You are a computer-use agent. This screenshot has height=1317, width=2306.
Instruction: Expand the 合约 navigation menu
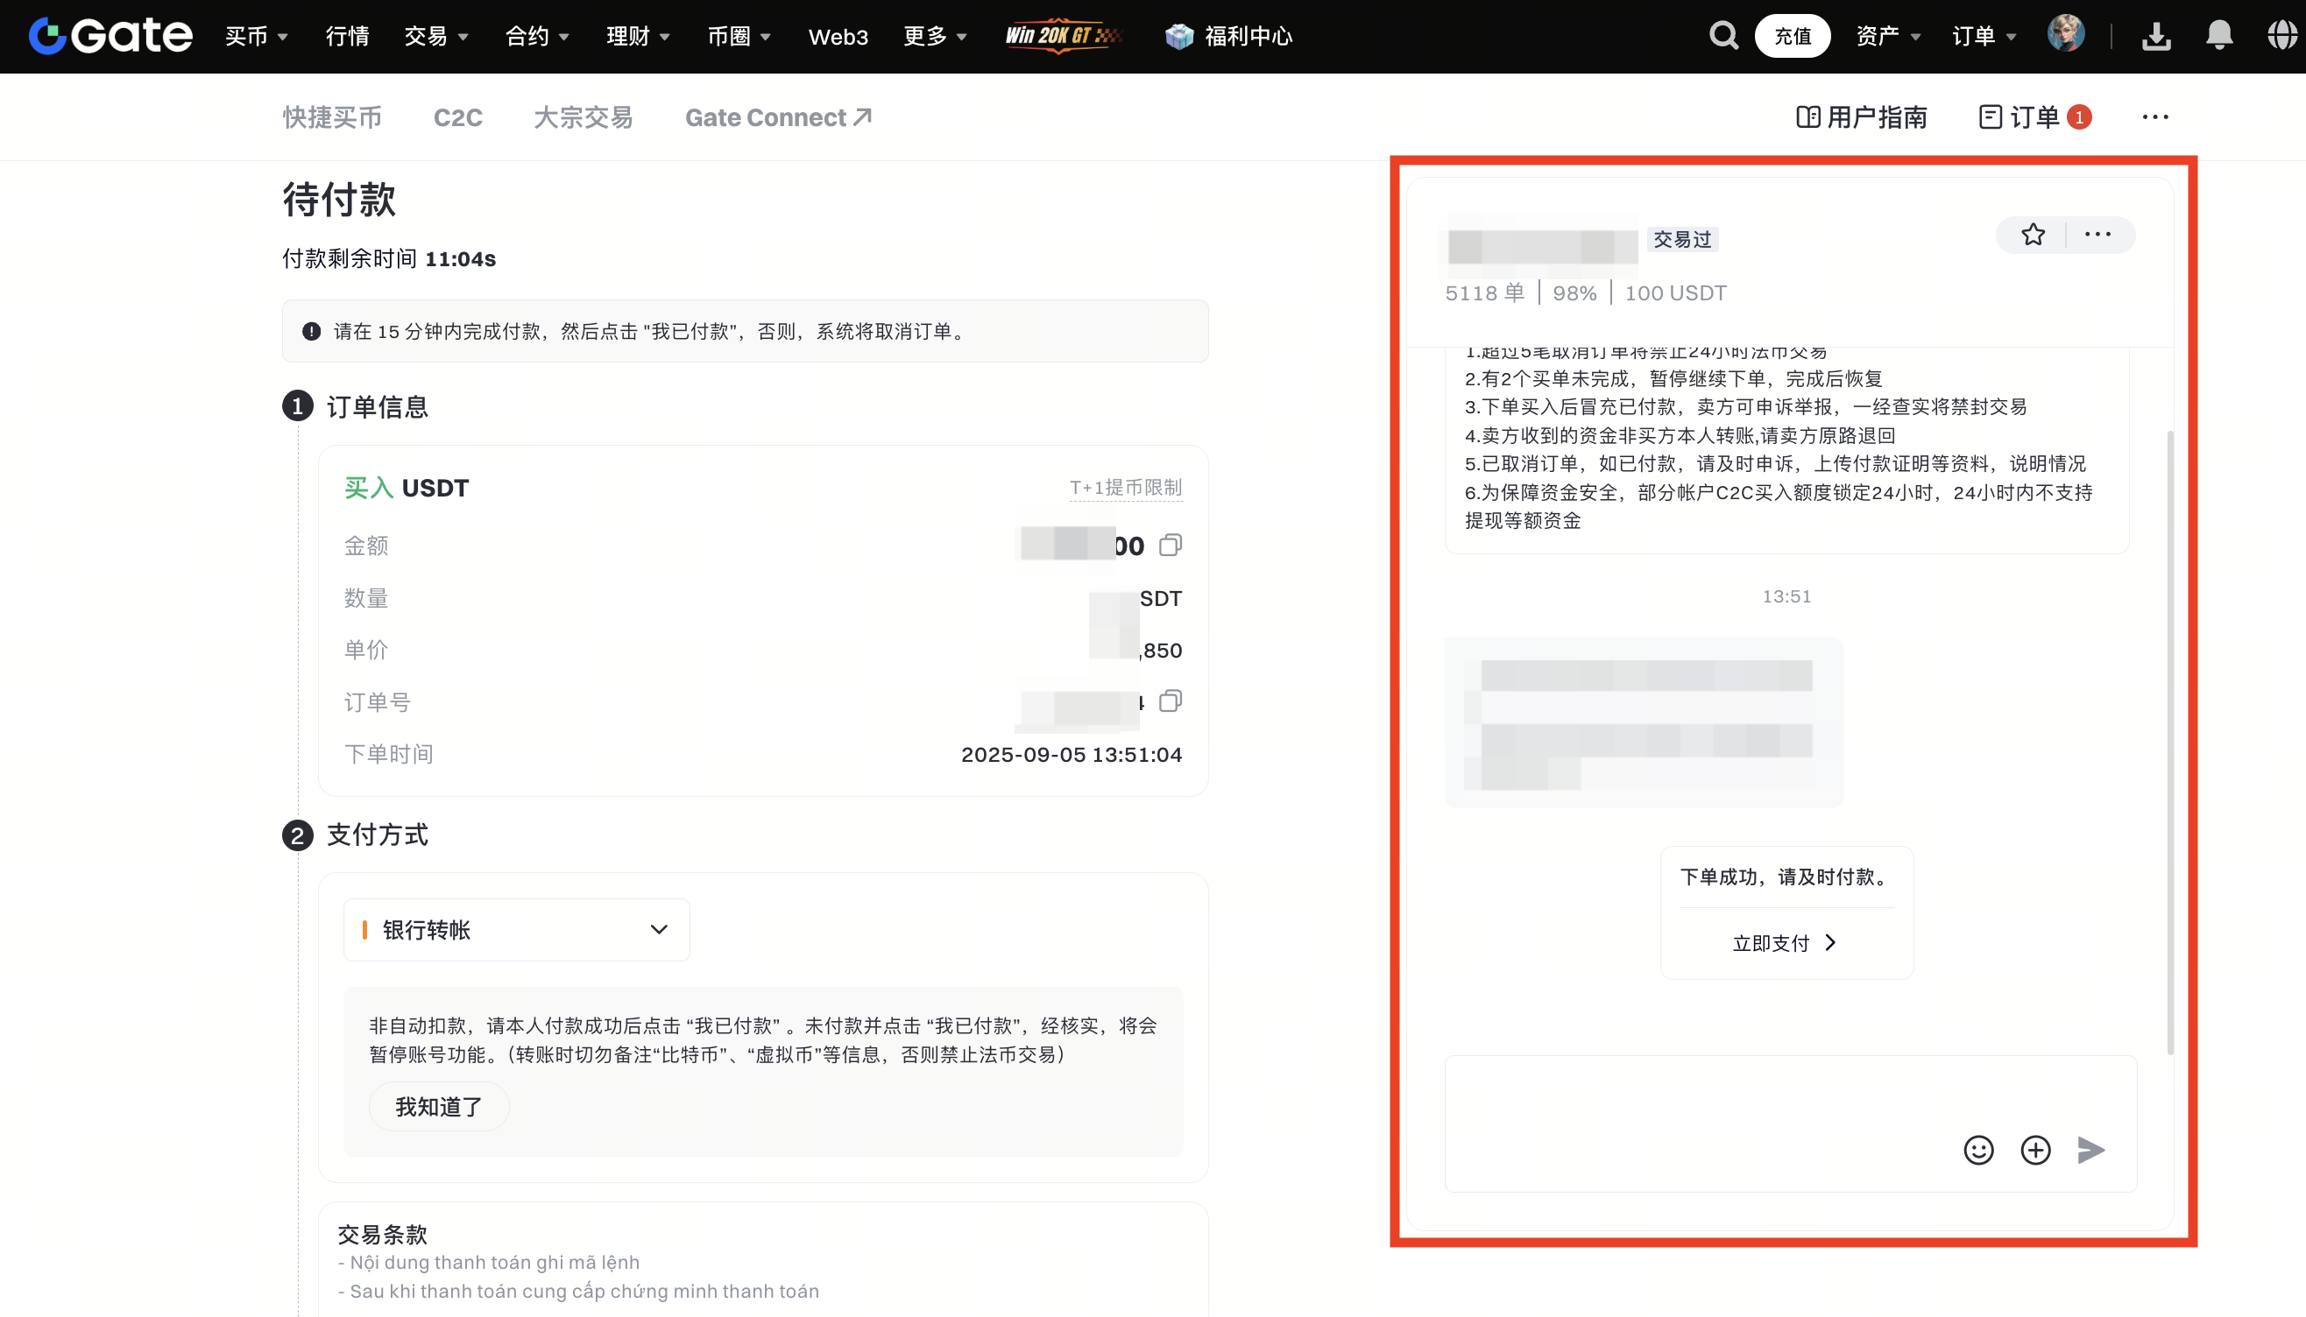click(537, 36)
